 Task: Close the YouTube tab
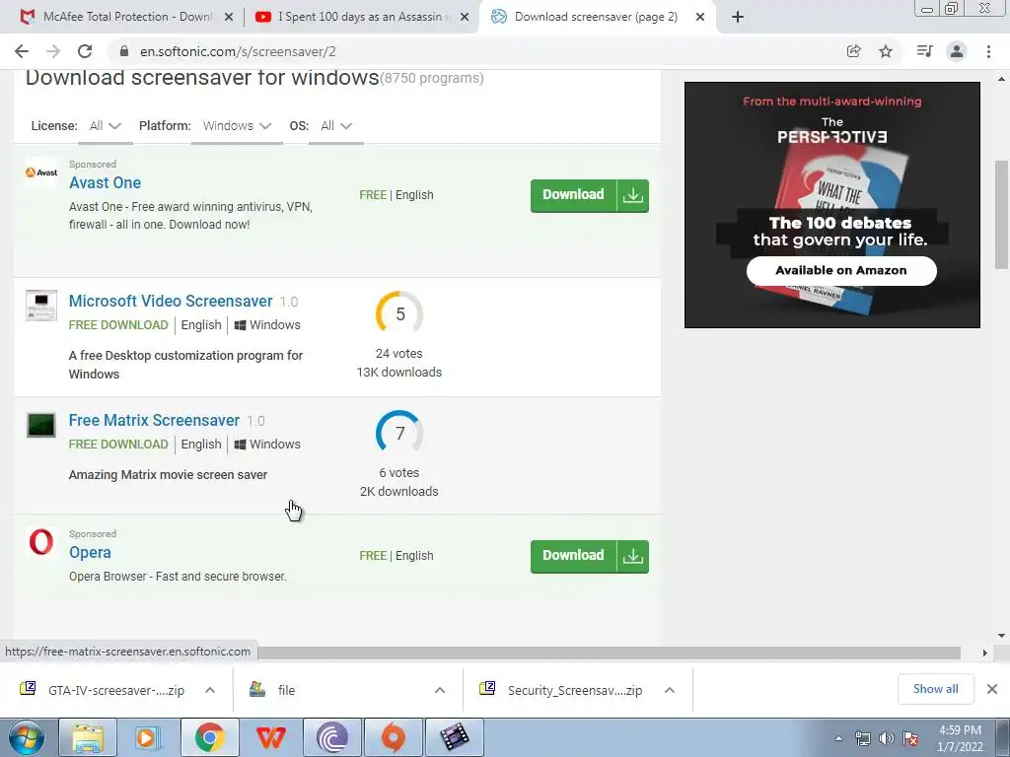pos(465,18)
